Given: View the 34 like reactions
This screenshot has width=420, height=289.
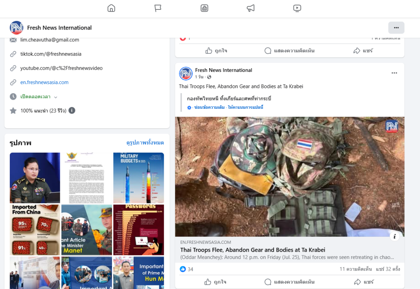Looking at the screenshot, I should pyautogui.click(x=187, y=269).
